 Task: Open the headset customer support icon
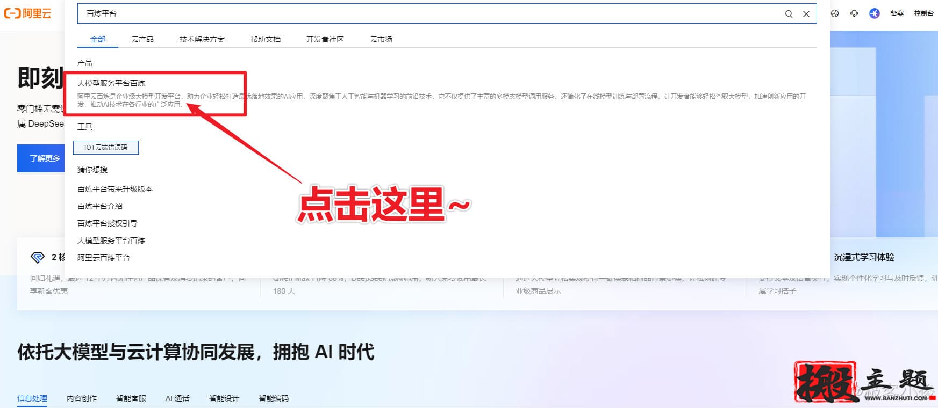(854, 13)
